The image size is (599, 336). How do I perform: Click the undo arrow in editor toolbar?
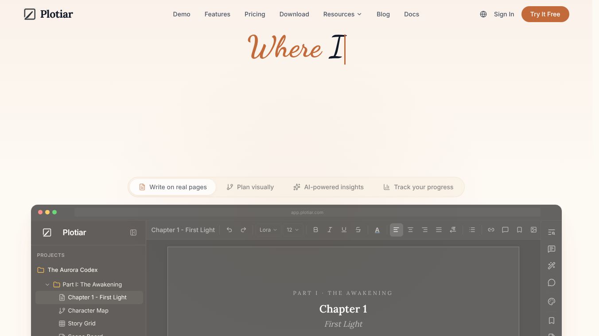tap(229, 230)
